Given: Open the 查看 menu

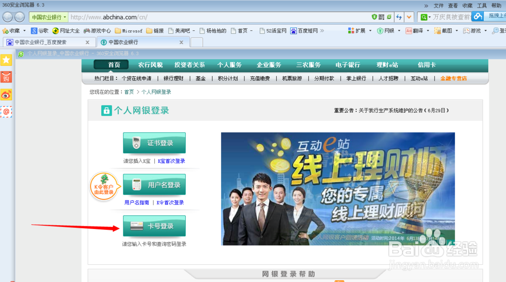Looking at the screenshot, I should coord(453,6).
